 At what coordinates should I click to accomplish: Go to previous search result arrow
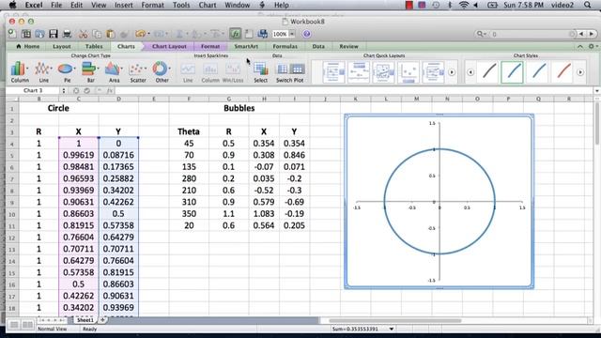tap(581, 34)
